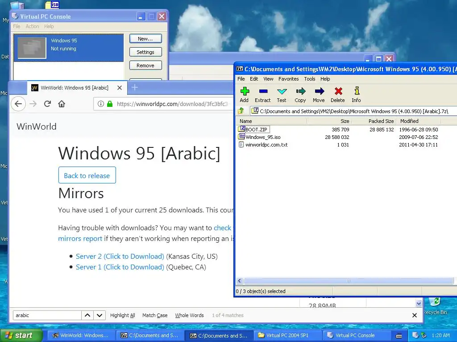Click the find bar search field
Screen dimensions: 457x342
coord(47,315)
